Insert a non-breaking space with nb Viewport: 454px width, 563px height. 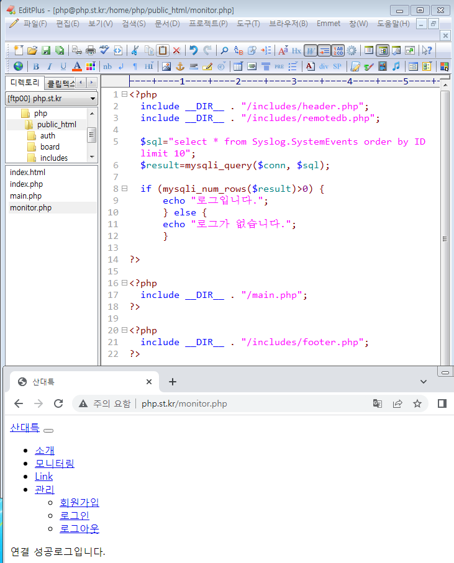coord(107,66)
